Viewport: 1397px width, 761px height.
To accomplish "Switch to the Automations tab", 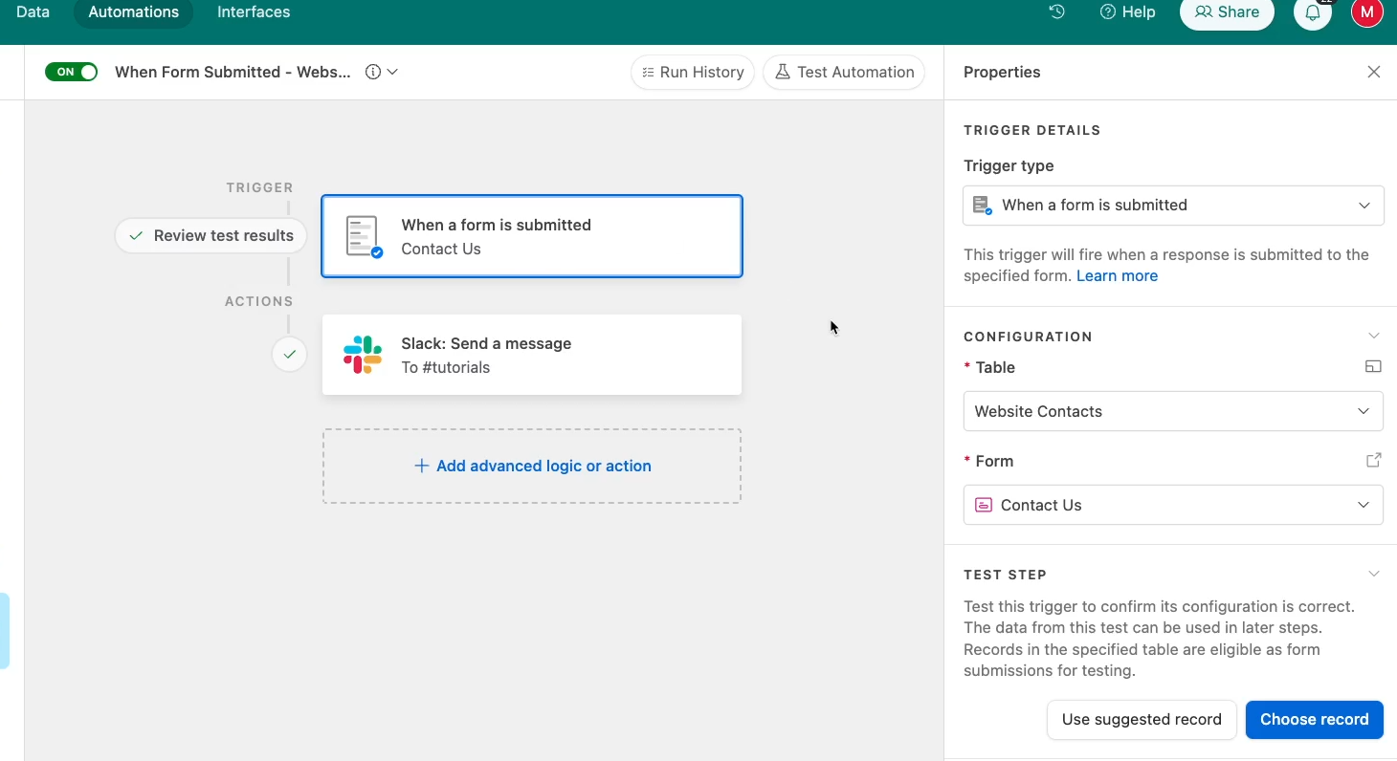I will click(133, 12).
